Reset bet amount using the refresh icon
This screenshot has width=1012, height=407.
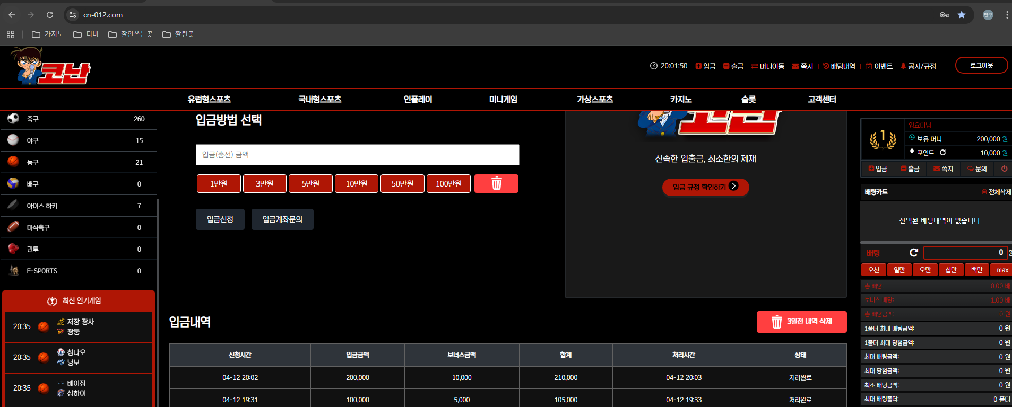coord(914,253)
